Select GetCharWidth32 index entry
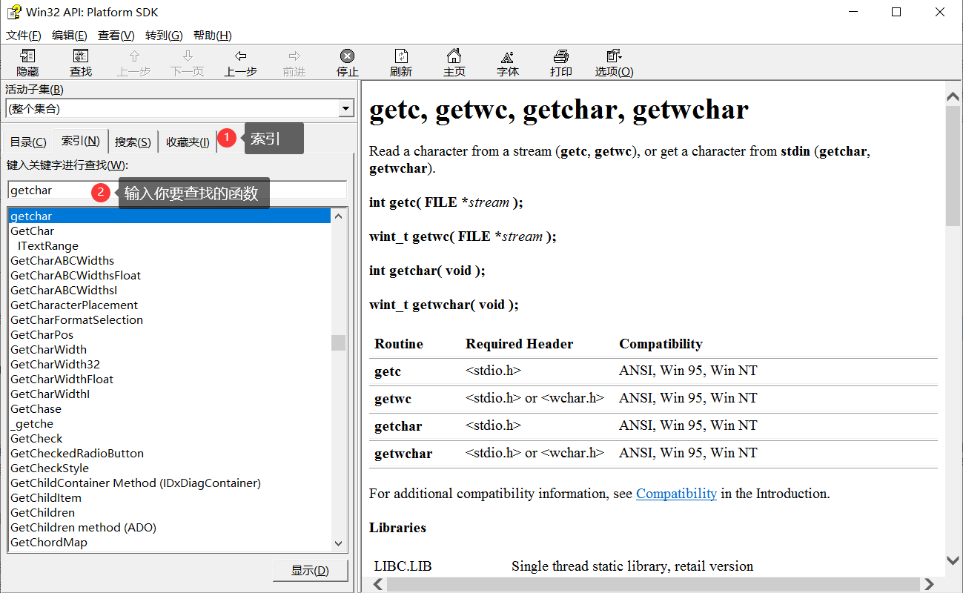The height and width of the screenshot is (593, 963). (x=56, y=365)
